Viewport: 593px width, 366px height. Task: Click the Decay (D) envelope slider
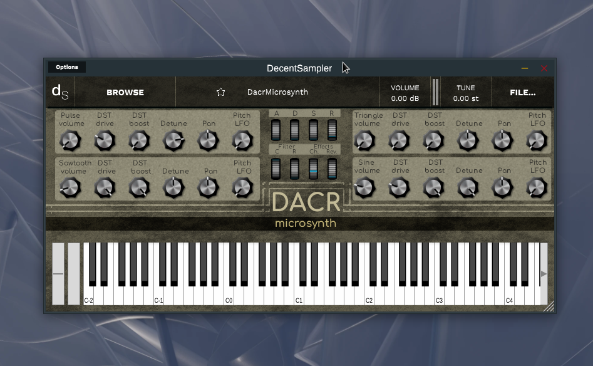(x=294, y=130)
